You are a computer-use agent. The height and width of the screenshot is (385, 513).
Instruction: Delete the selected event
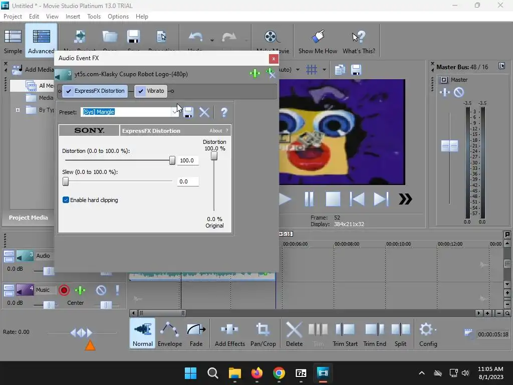294,334
